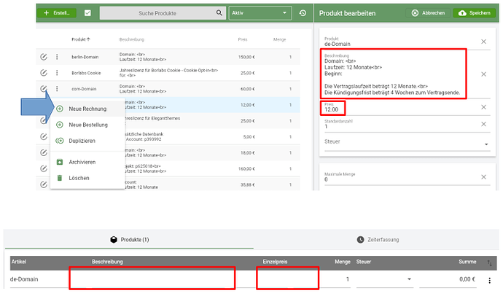
Task: Click the Preis column header
Action: pyautogui.click(x=243, y=39)
